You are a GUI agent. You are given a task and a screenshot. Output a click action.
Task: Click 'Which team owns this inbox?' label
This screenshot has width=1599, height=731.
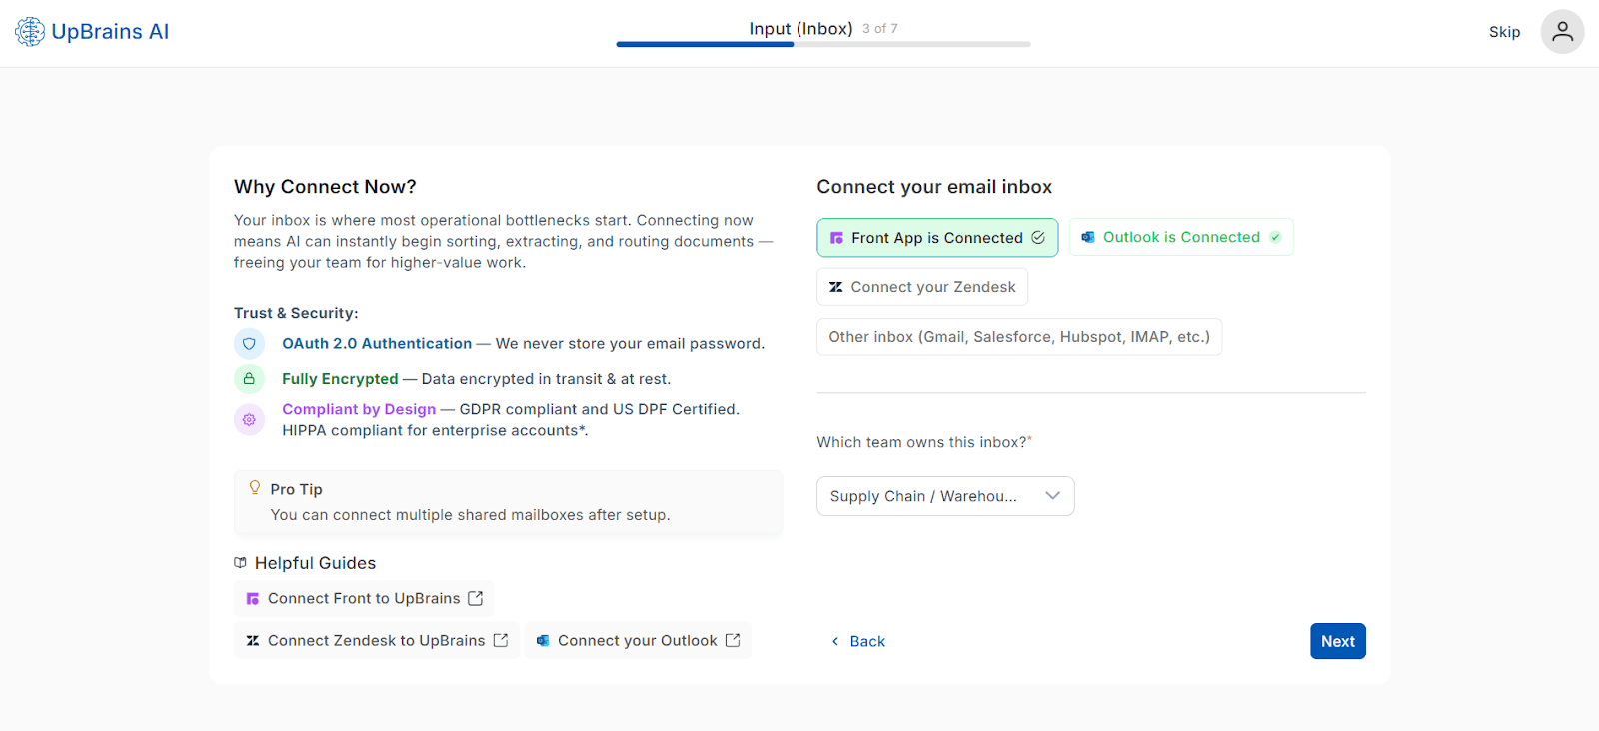[x=924, y=442]
